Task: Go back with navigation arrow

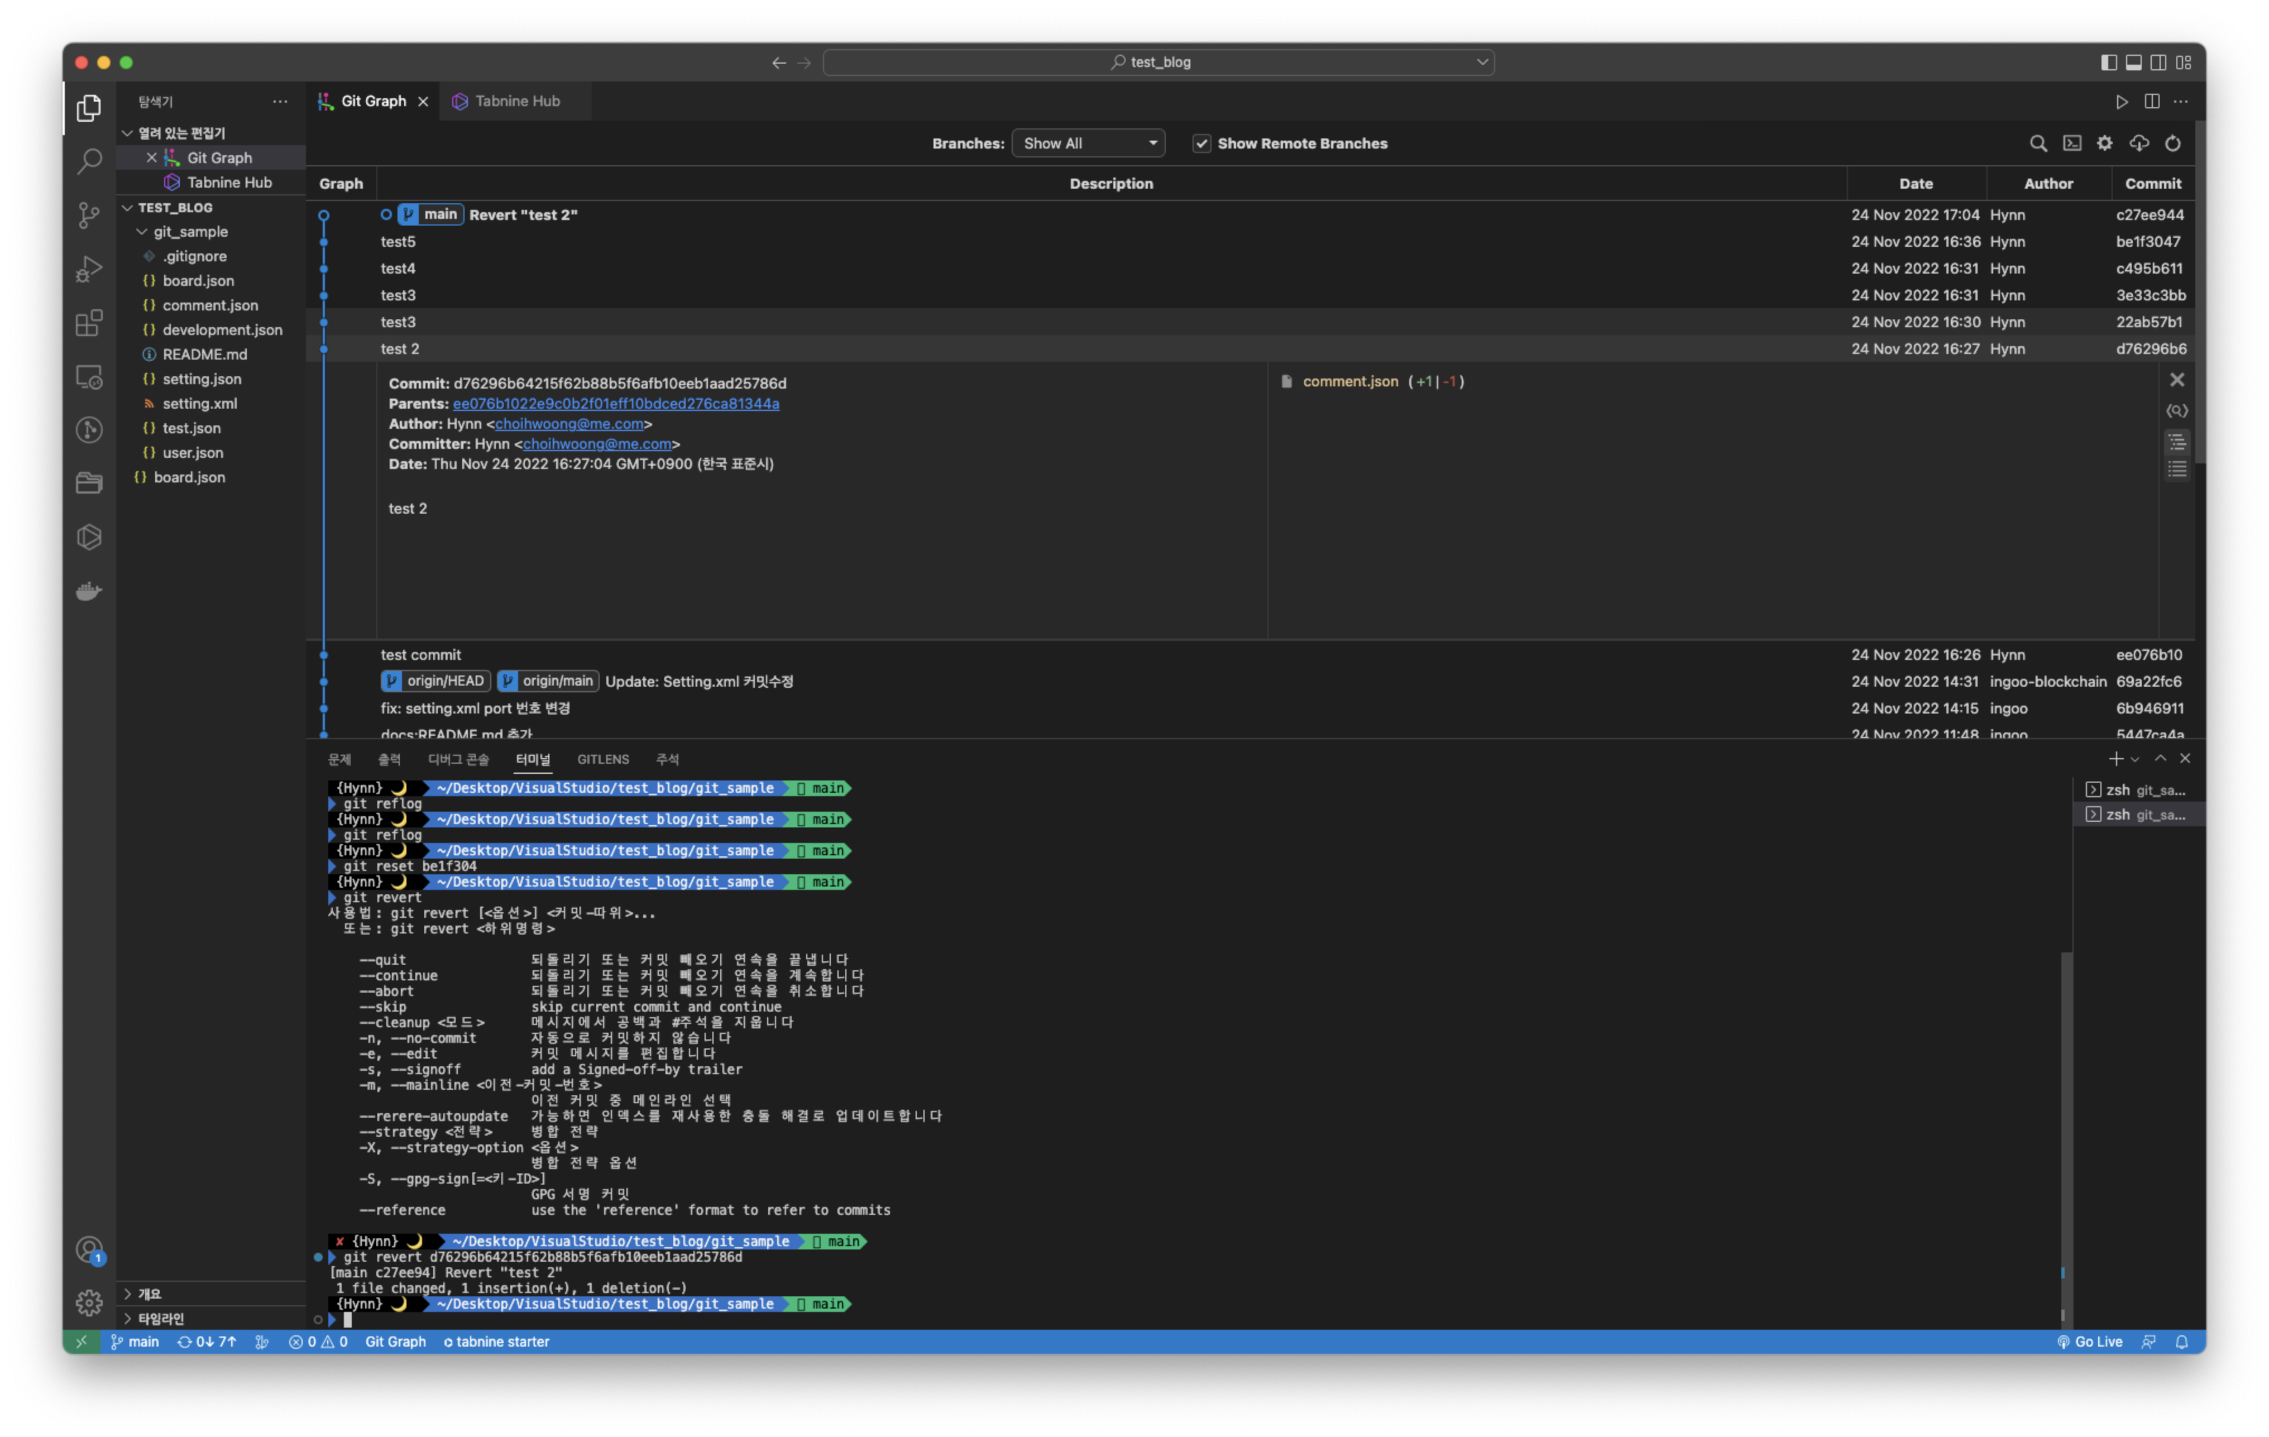Action: coord(778,62)
